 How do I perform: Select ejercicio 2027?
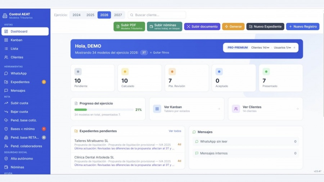pyautogui.click(x=118, y=15)
